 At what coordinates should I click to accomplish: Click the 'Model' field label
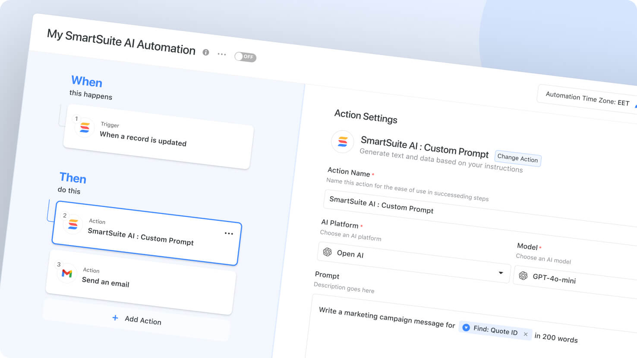[x=527, y=246]
